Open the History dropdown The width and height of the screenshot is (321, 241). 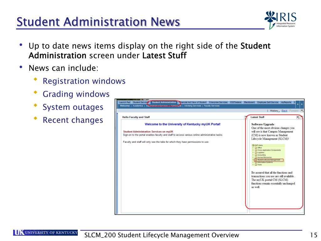275,111
